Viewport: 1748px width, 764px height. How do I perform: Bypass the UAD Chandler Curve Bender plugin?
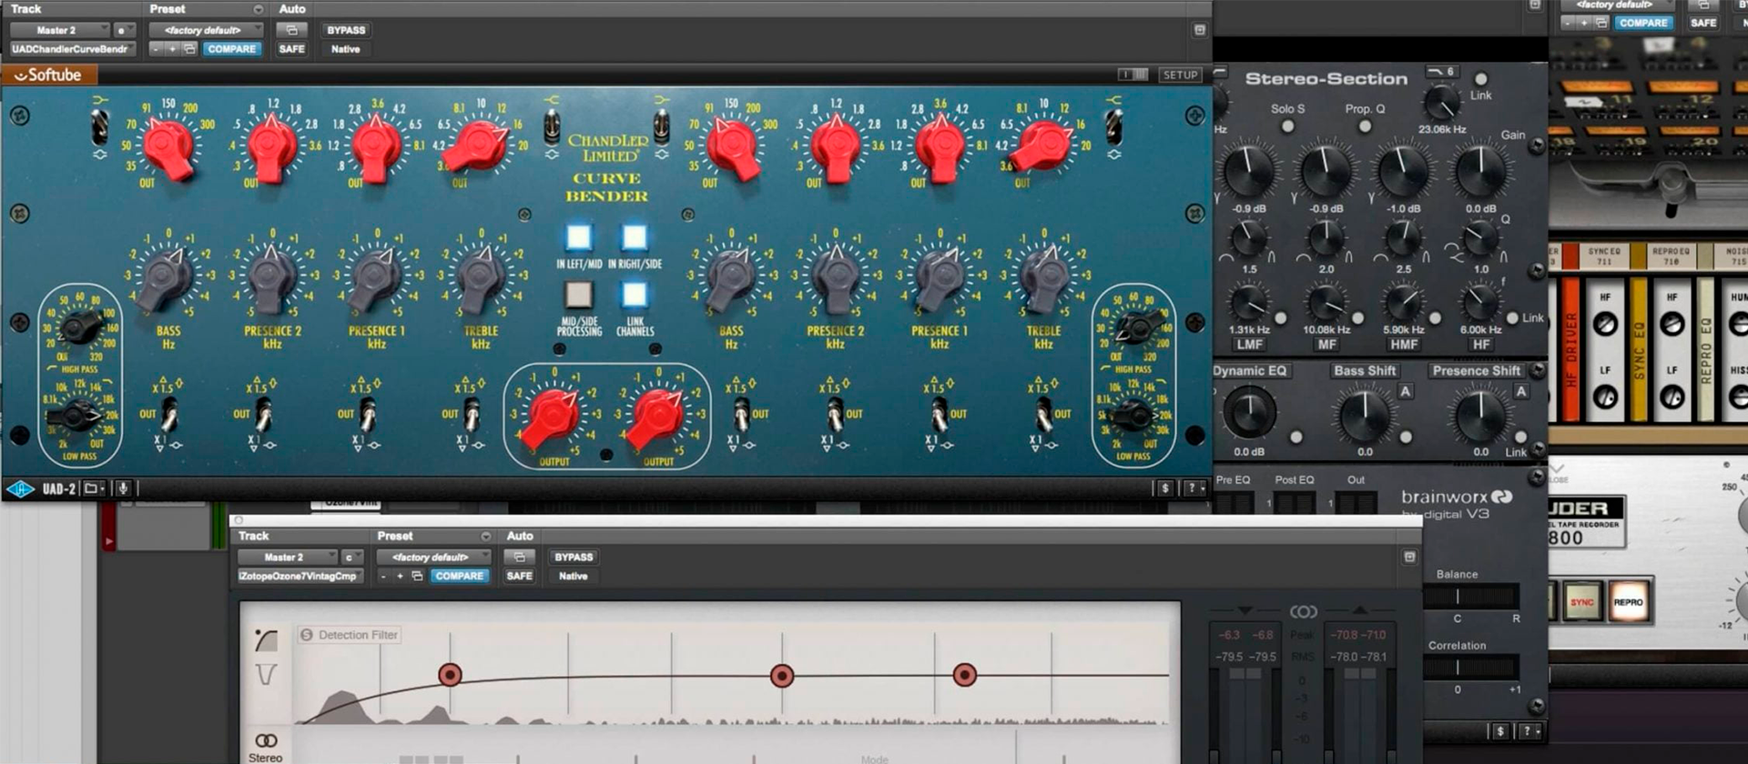click(346, 30)
